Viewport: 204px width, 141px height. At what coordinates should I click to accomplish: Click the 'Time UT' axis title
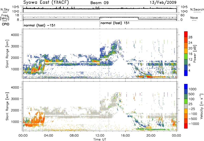coord(100,139)
